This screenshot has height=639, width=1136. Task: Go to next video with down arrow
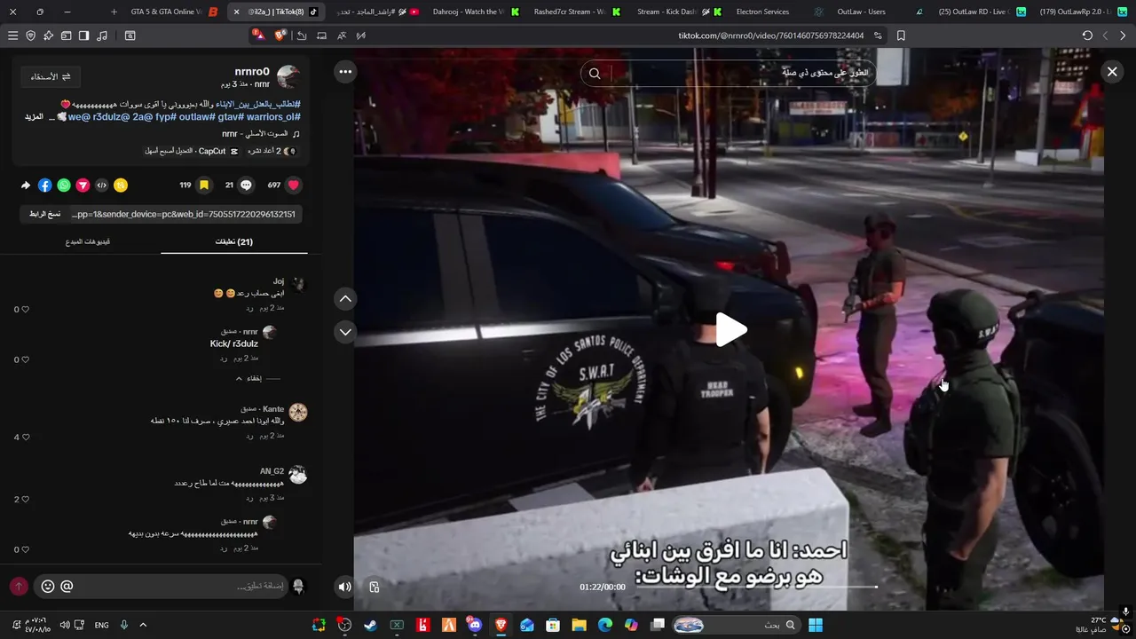point(345,332)
